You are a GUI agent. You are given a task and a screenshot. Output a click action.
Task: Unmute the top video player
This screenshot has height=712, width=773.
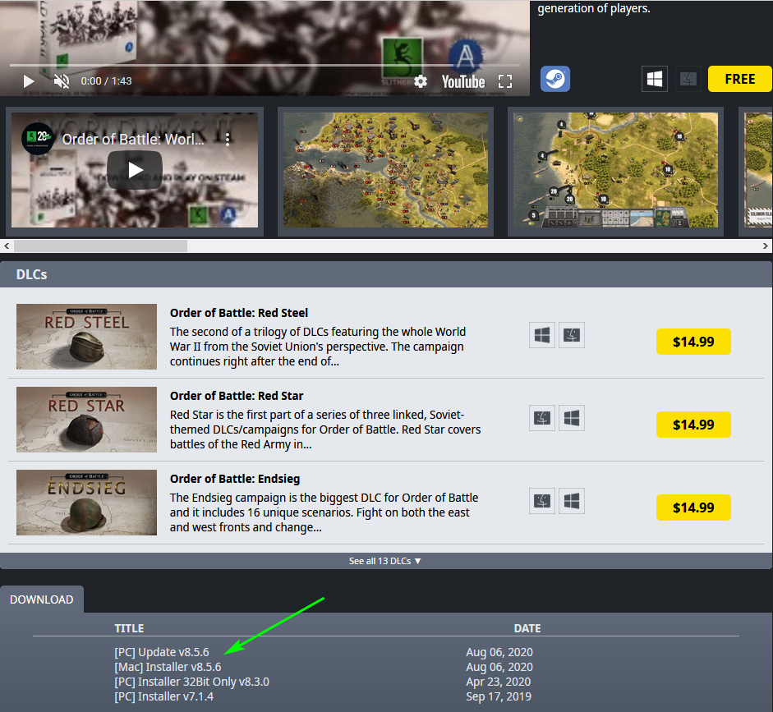62,81
